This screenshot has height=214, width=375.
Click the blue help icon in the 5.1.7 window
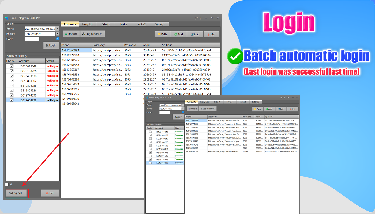(x=183, y=112)
